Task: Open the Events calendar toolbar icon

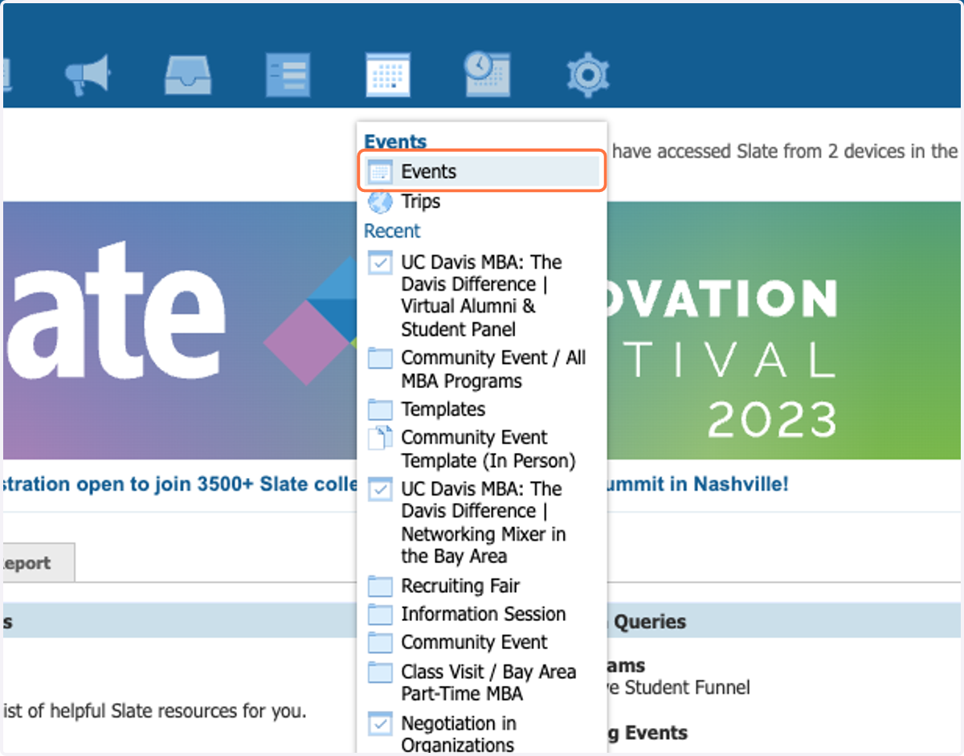Action: click(388, 76)
